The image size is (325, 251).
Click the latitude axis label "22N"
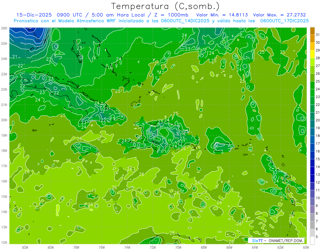click(4, 89)
